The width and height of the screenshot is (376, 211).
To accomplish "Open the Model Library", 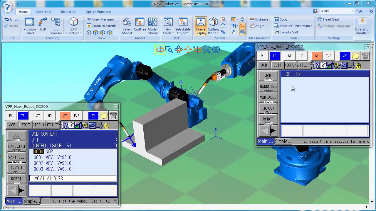I will point(152,26).
